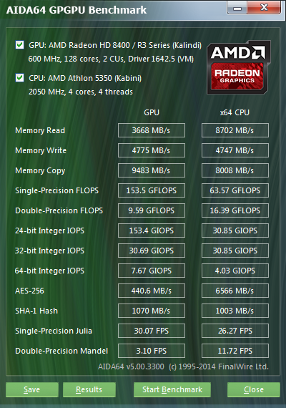
Task: Open the Results button
Action: pos(89,389)
